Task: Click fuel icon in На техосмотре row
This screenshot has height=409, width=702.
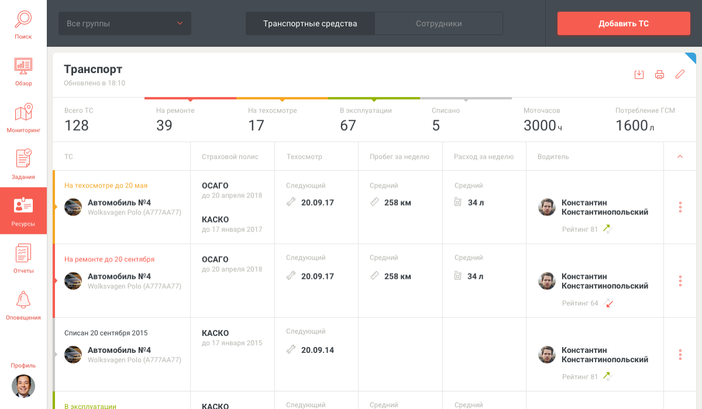Action: [458, 202]
